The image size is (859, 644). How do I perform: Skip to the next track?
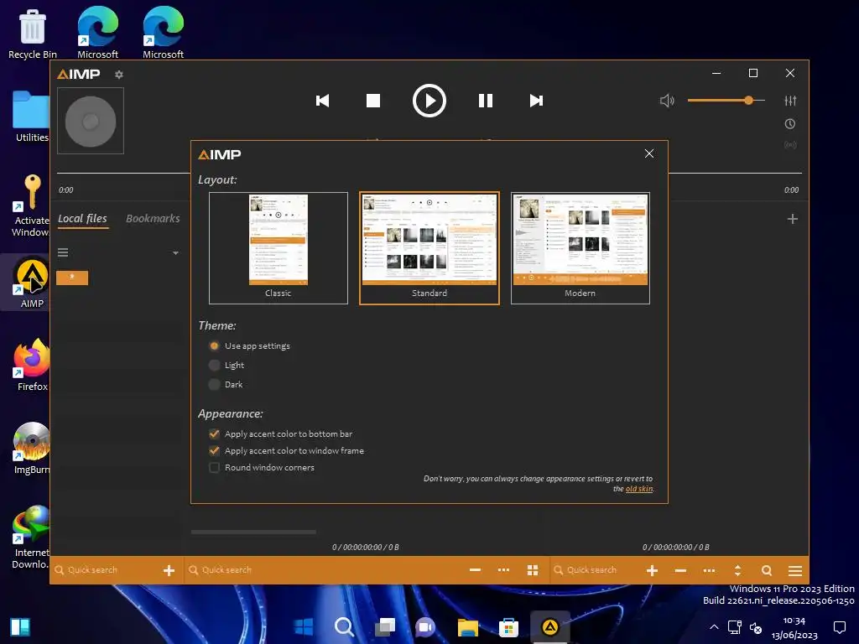coord(536,101)
